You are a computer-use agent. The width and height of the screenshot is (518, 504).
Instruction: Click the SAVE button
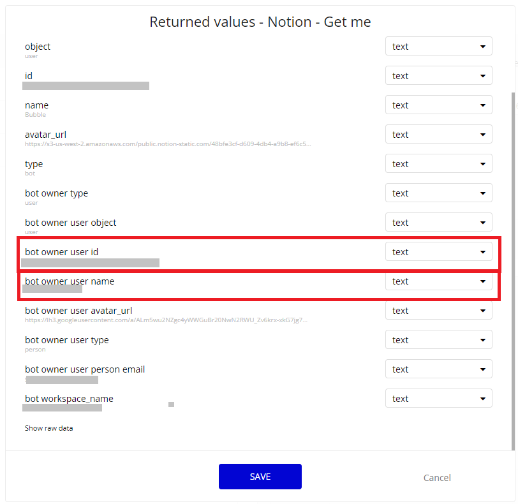(x=260, y=477)
